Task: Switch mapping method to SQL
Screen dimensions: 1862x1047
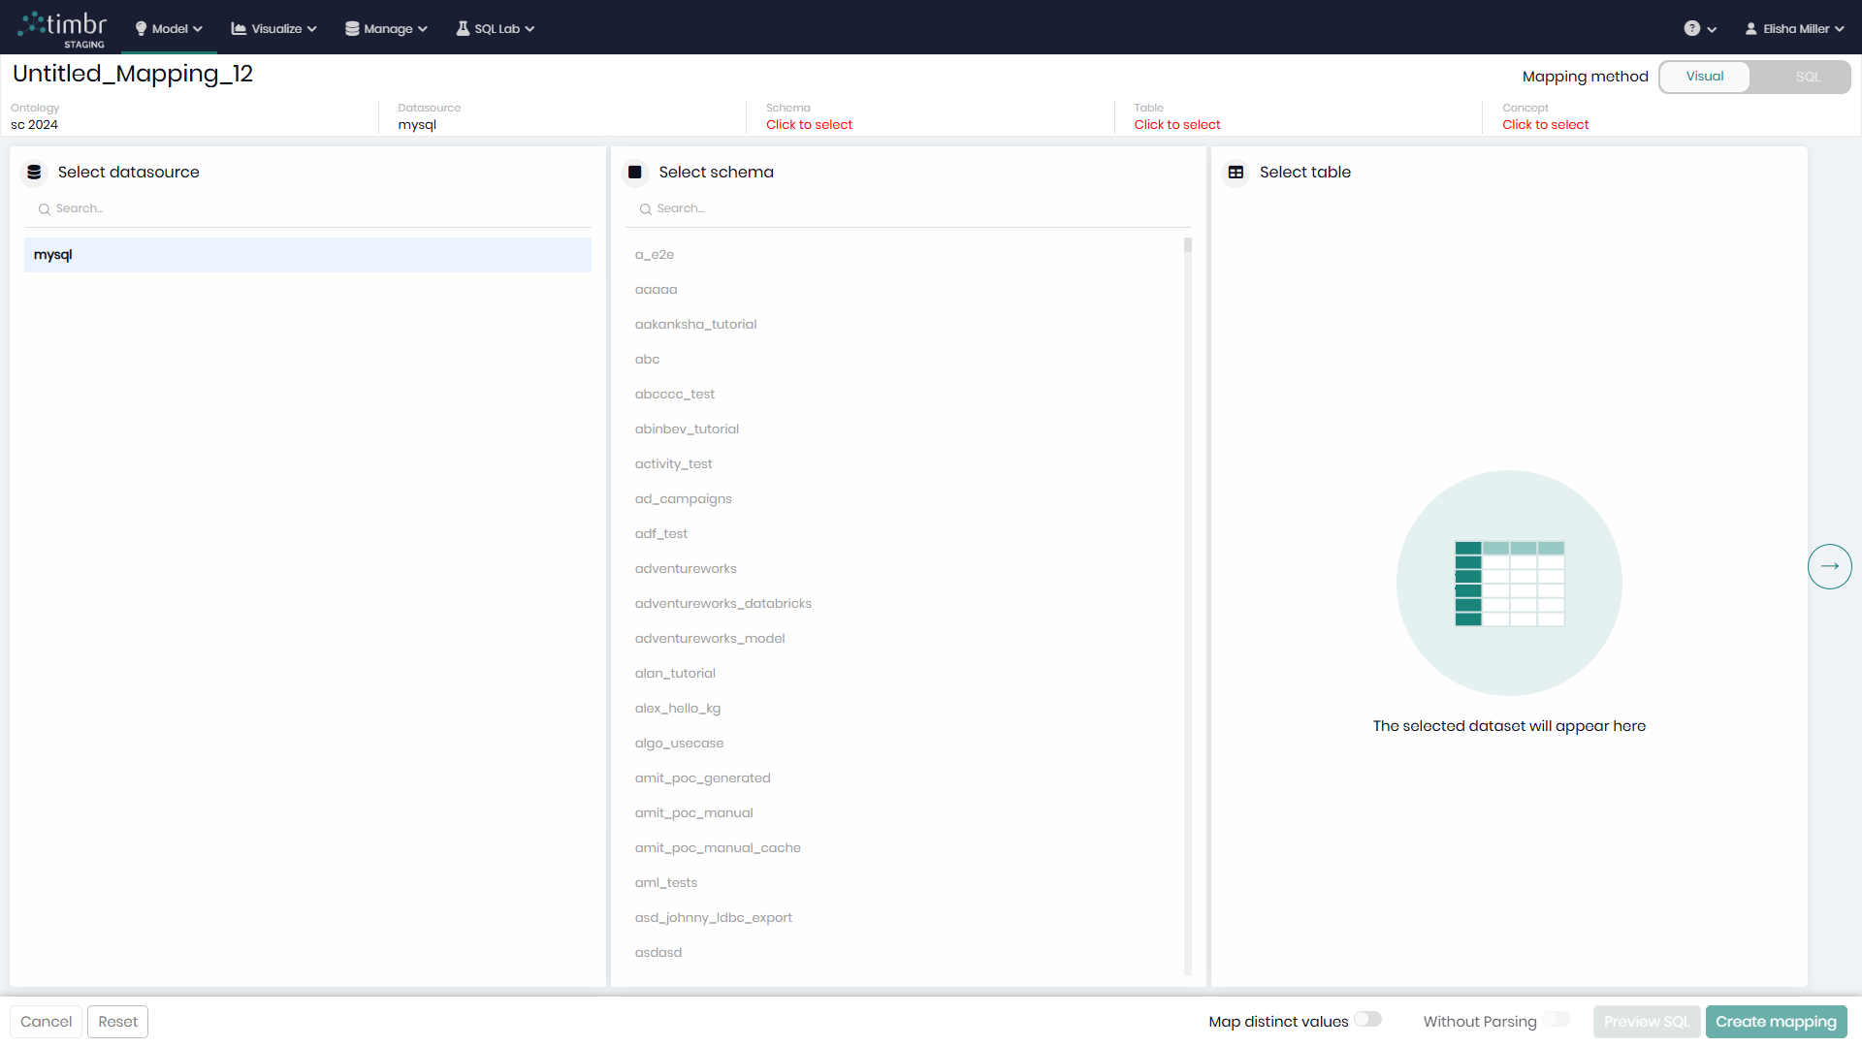Action: click(x=1806, y=76)
